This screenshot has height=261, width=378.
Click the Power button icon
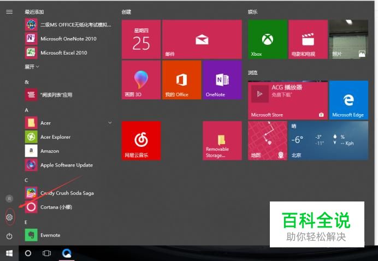(x=9, y=236)
